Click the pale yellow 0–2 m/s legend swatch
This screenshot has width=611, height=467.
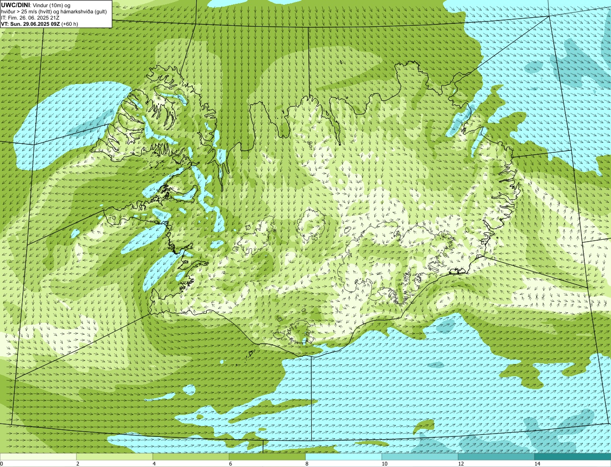(x=38, y=456)
